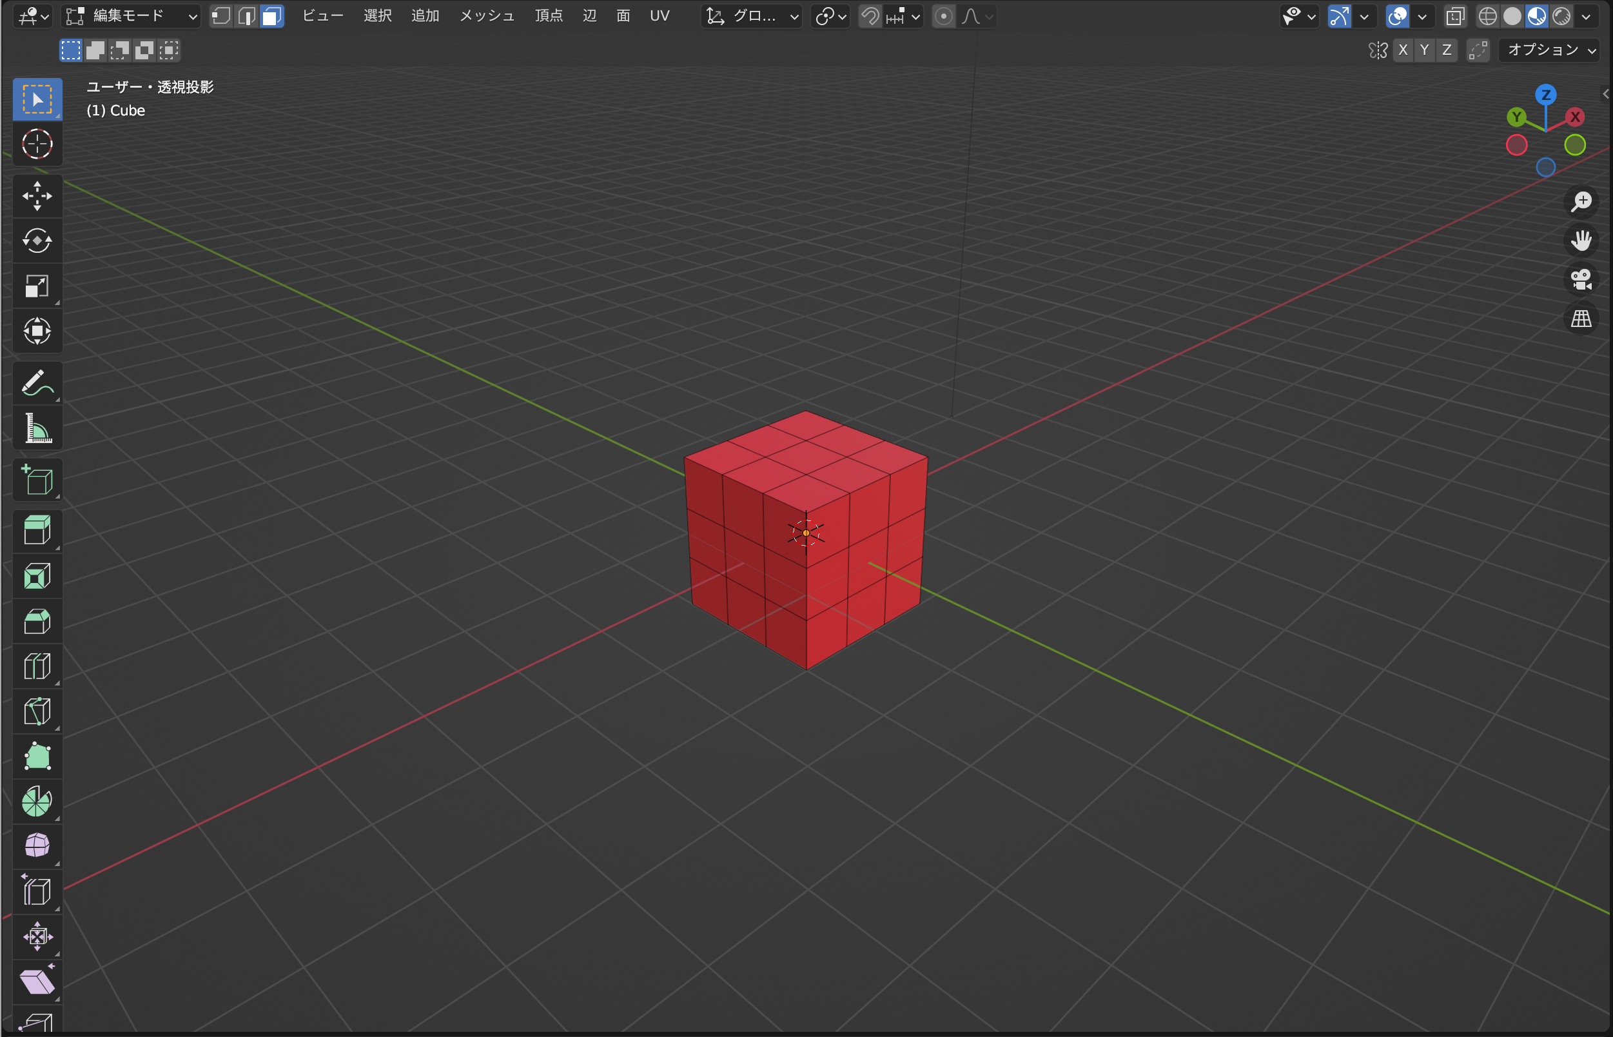This screenshot has height=1037, width=1613.
Task: Toggle Y axis mirror
Action: coord(1425,50)
